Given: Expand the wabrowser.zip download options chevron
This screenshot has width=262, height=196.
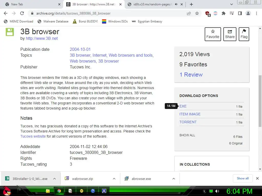Looking at the screenshot, I should (x=114, y=179).
